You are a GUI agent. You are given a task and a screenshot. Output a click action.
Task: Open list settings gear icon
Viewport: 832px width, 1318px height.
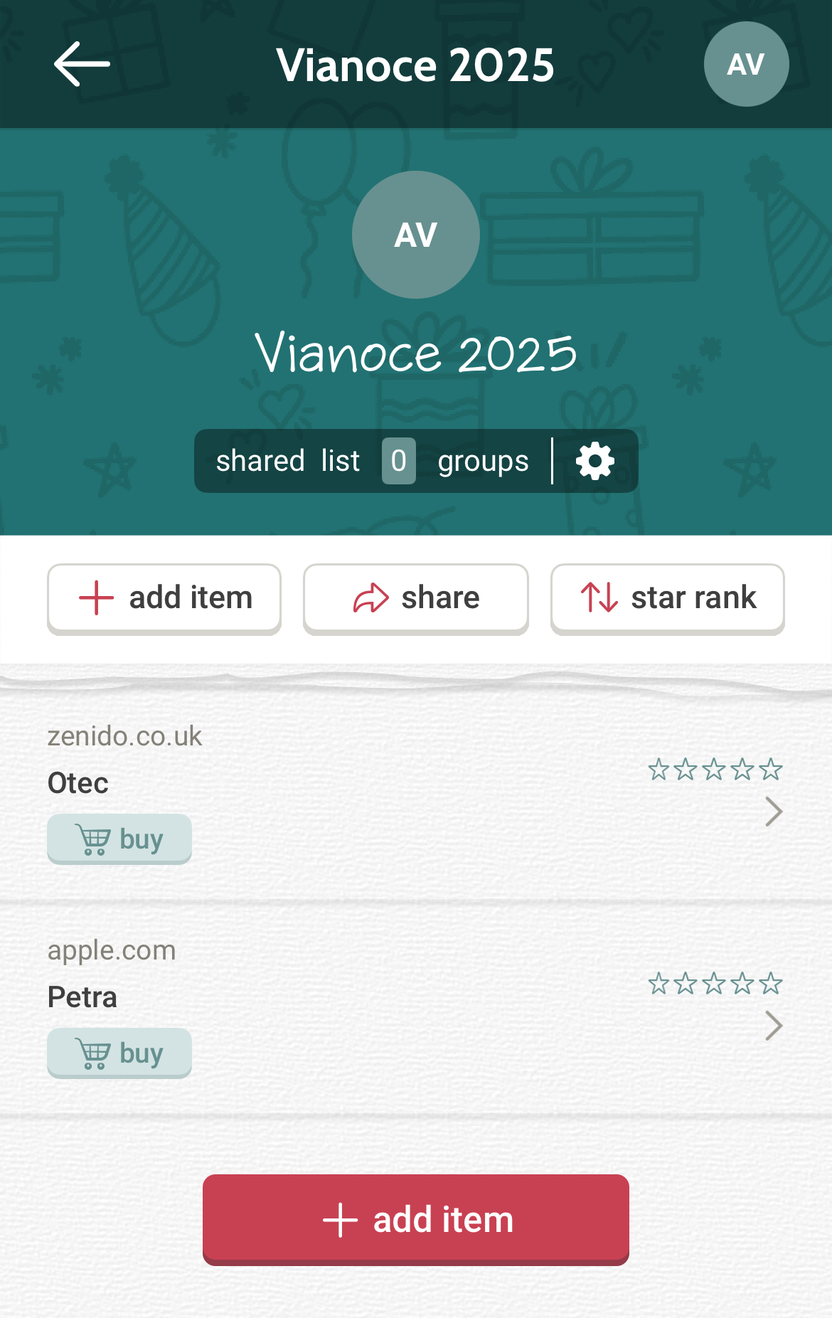pos(595,461)
